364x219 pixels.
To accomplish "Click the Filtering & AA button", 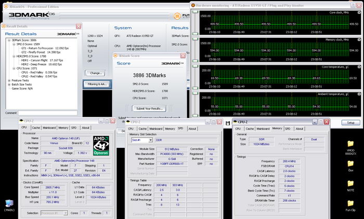I will click(x=97, y=84).
